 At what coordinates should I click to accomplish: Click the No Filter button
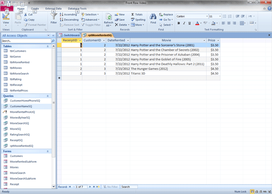tap(110, 187)
